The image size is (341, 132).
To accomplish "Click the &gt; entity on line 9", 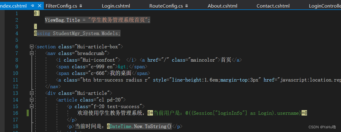I will 123,66.
